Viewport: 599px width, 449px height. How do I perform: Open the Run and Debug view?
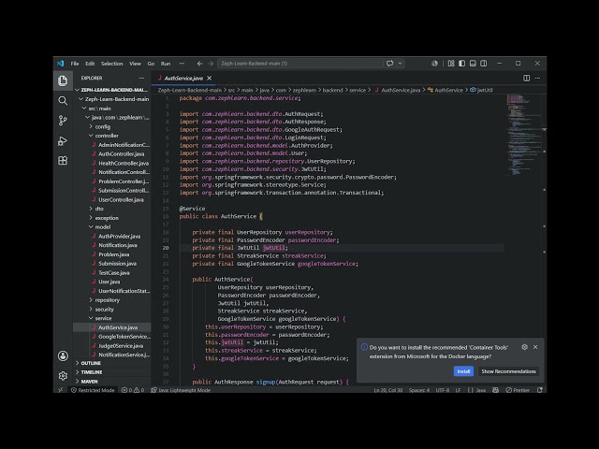point(63,141)
